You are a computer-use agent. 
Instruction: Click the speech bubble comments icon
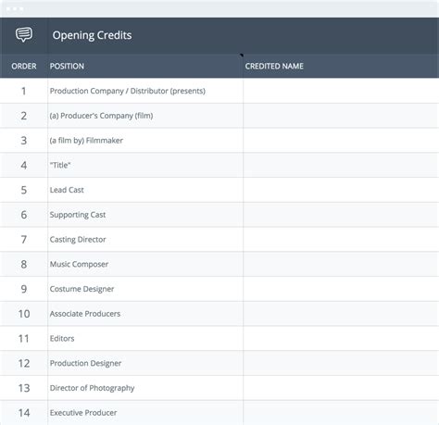24,34
